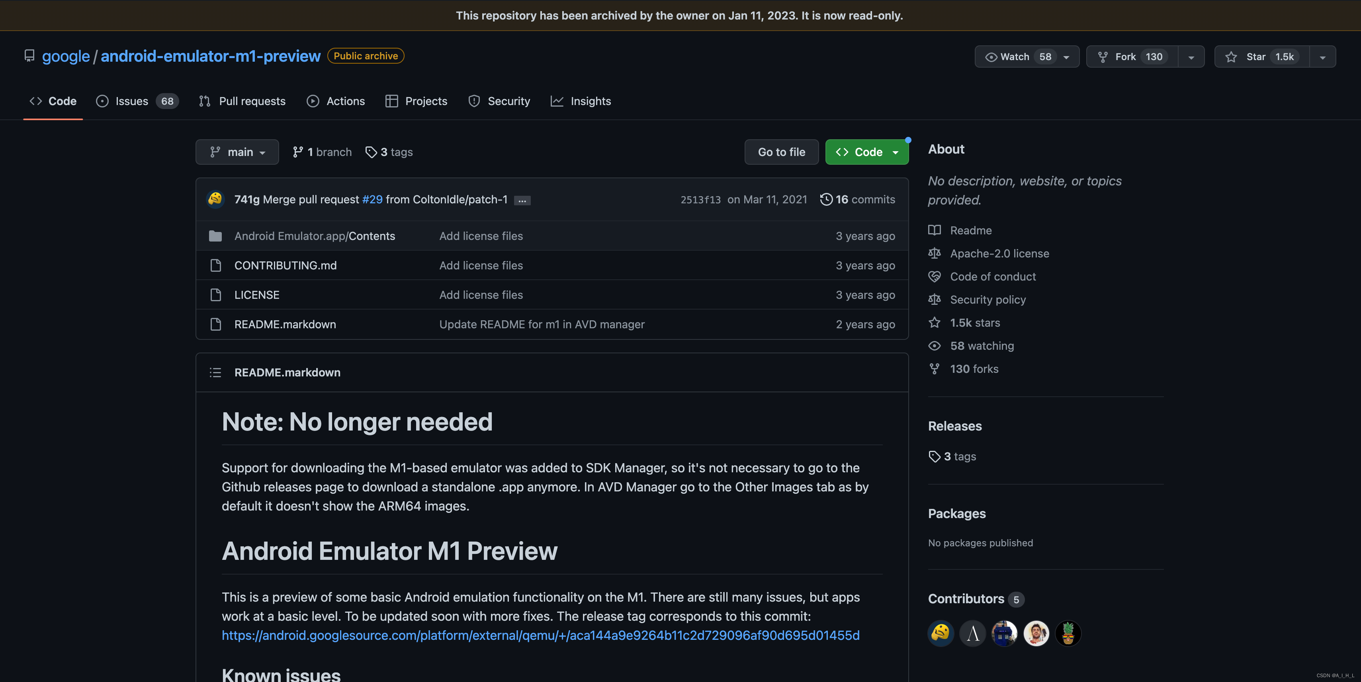Image resolution: width=1361 pixels, height=682 pixels.
Task: Open the Releases heading link
Action: 955,427
